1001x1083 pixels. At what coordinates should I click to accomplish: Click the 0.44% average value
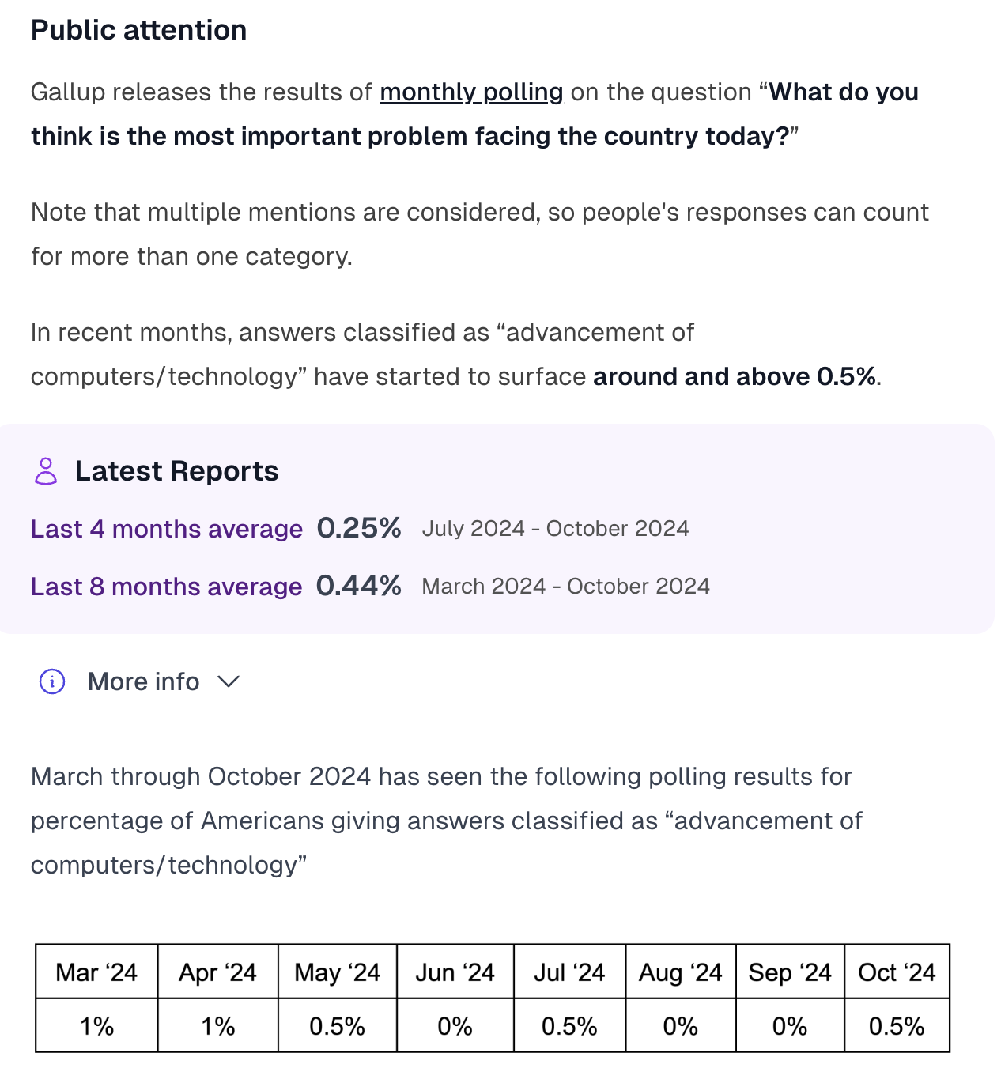[359, 586]
